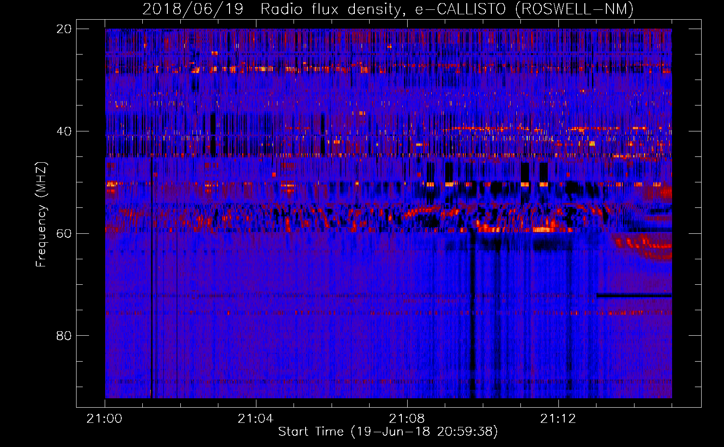Image resolution: width=724 pixels, height=447 pixels.
Task: Click the 'Frequency (MHZ)' axis label
Action: click(x=41, y=215)
